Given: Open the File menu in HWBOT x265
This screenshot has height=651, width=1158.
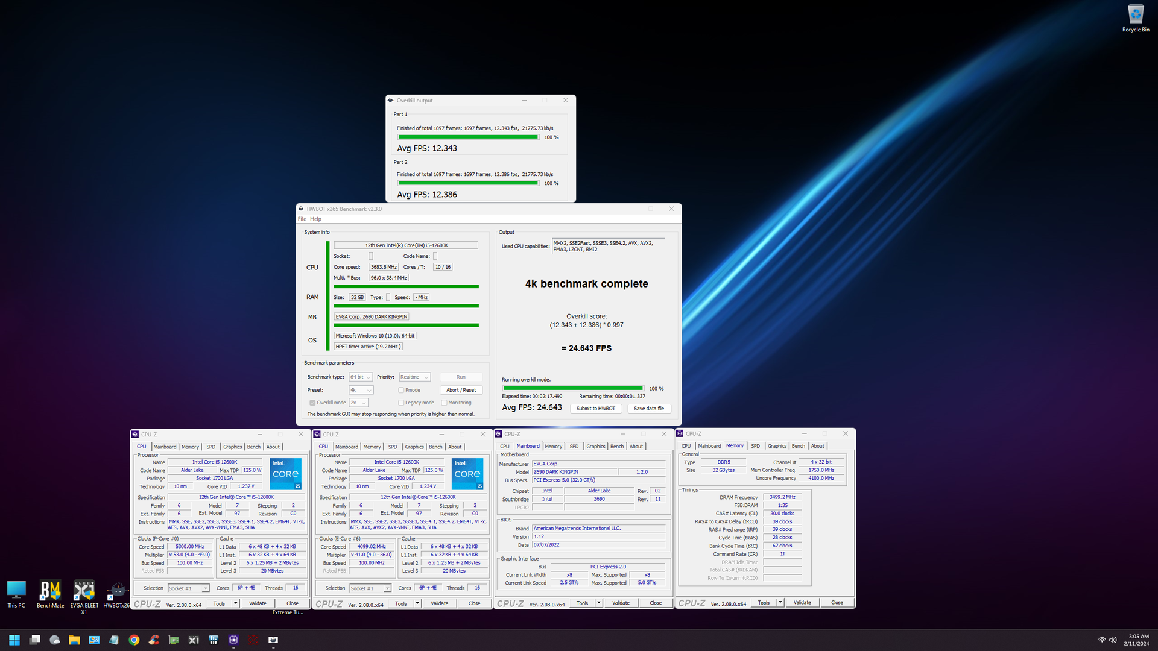Looking at the screenshot, I should tap(302, 219).
